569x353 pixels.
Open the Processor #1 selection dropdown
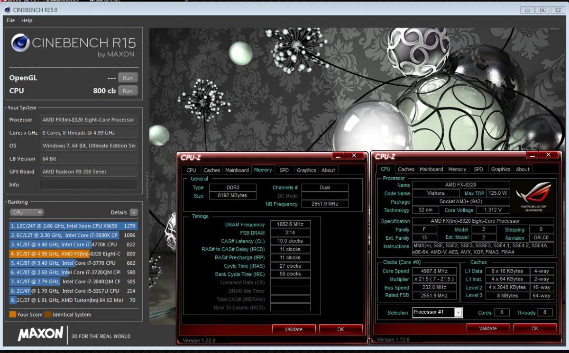437,312
